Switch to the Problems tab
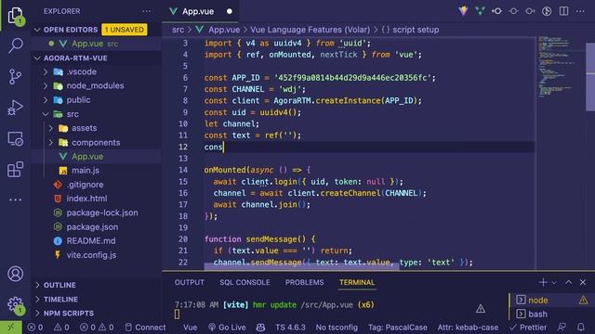 tap(305, 282)
